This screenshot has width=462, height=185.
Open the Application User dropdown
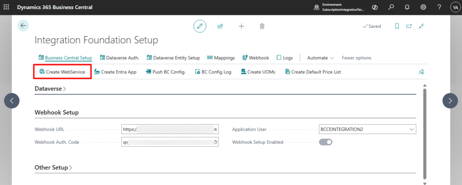point(411,129)
